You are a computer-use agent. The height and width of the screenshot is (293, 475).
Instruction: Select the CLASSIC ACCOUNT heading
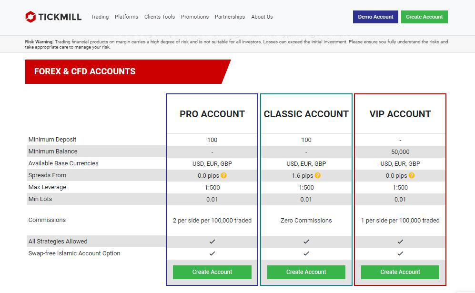click(306, 114)
